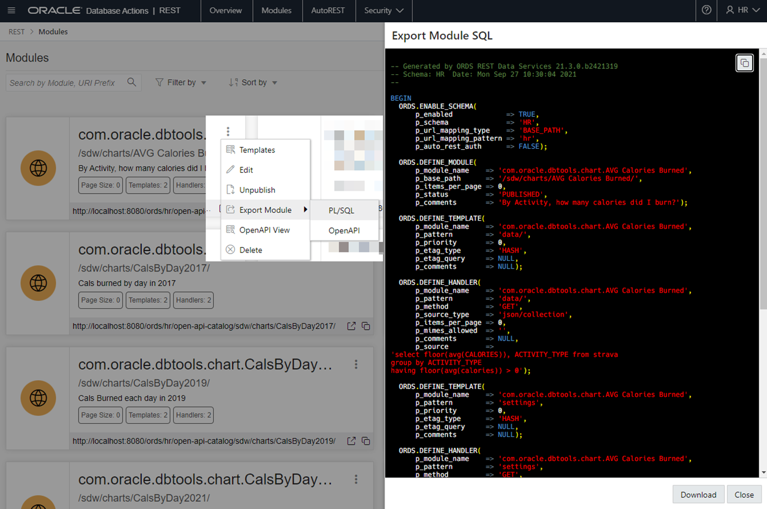767x509 pixels.
Task: Click the module search input field
Action: [x=66, y=83]
